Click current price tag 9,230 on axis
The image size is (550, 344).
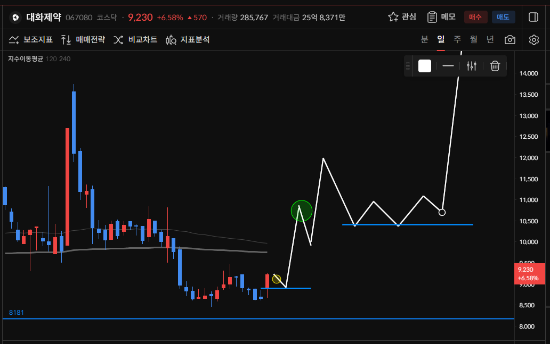pyautogui.click(x=530, y=274)
